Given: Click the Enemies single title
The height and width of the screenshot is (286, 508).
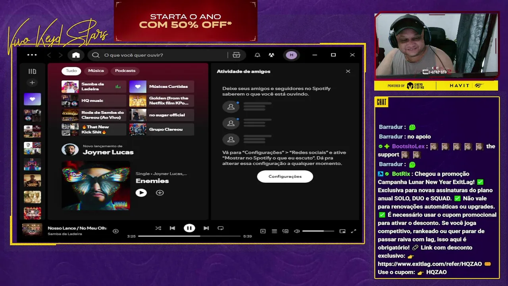Looking at the screenshot, I should [x=152, y=181].
